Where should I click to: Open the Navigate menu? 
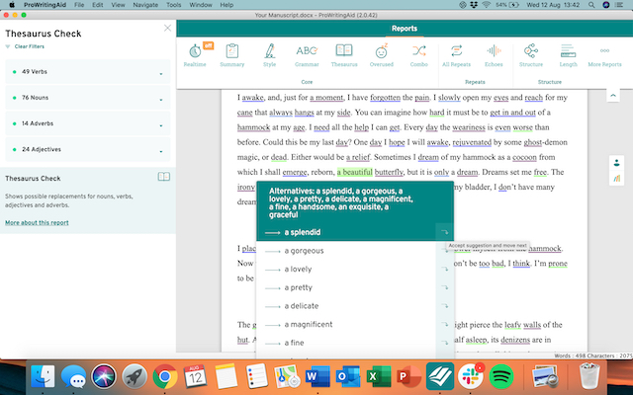click(x=145, y=5)
